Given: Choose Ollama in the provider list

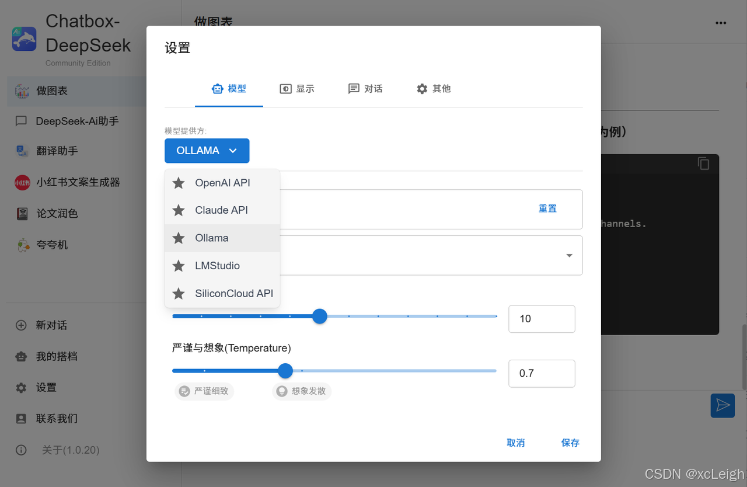Looking at the screenshot, I should [222, 238].
